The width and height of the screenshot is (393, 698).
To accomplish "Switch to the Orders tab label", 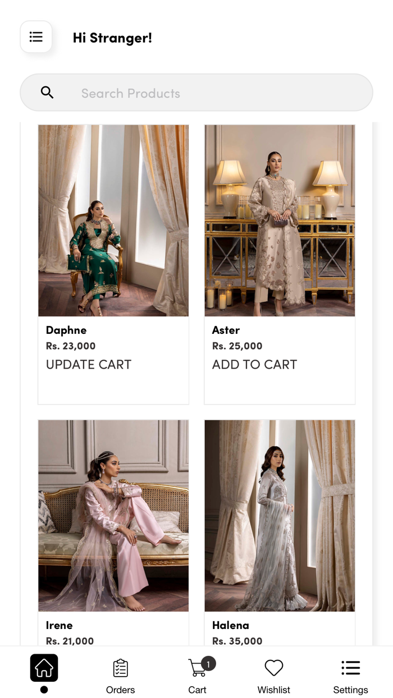I will pos(120,690).
